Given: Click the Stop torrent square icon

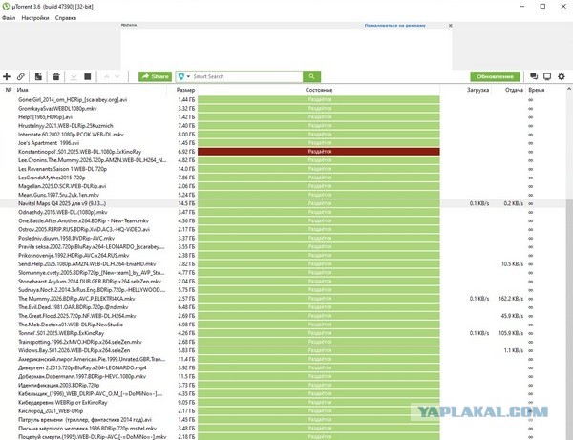Looking at the screenshot, I should (x=88, y=76).
